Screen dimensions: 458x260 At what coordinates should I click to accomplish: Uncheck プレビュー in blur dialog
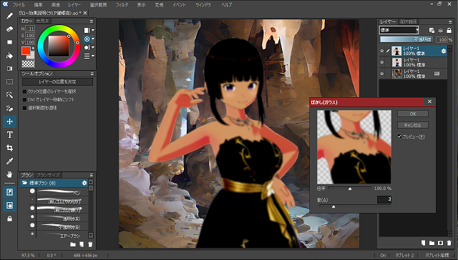click(399, 136)
